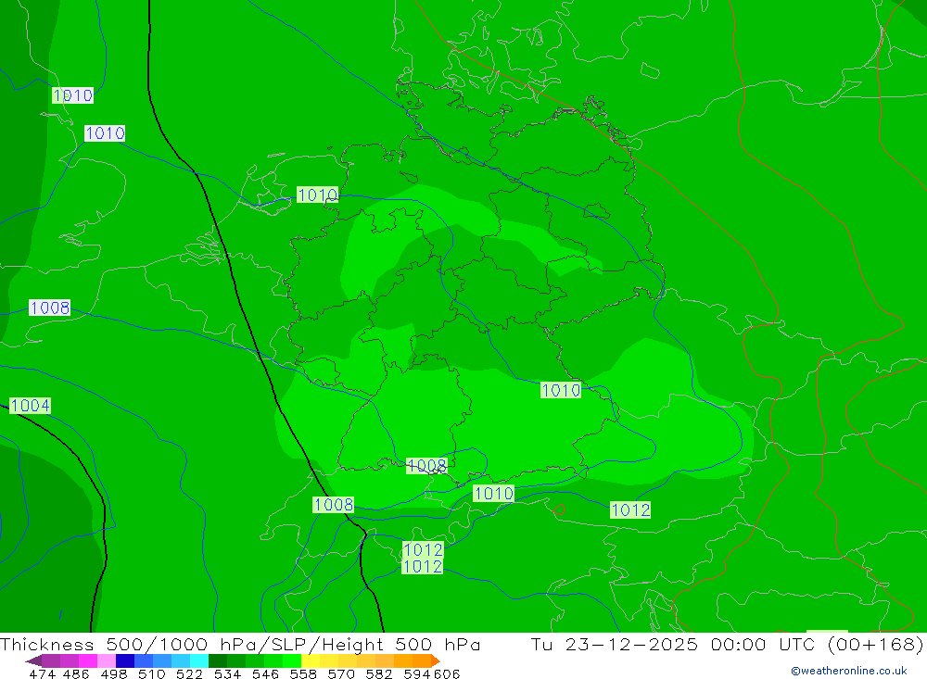Click legend value 594

pos(417,673)
